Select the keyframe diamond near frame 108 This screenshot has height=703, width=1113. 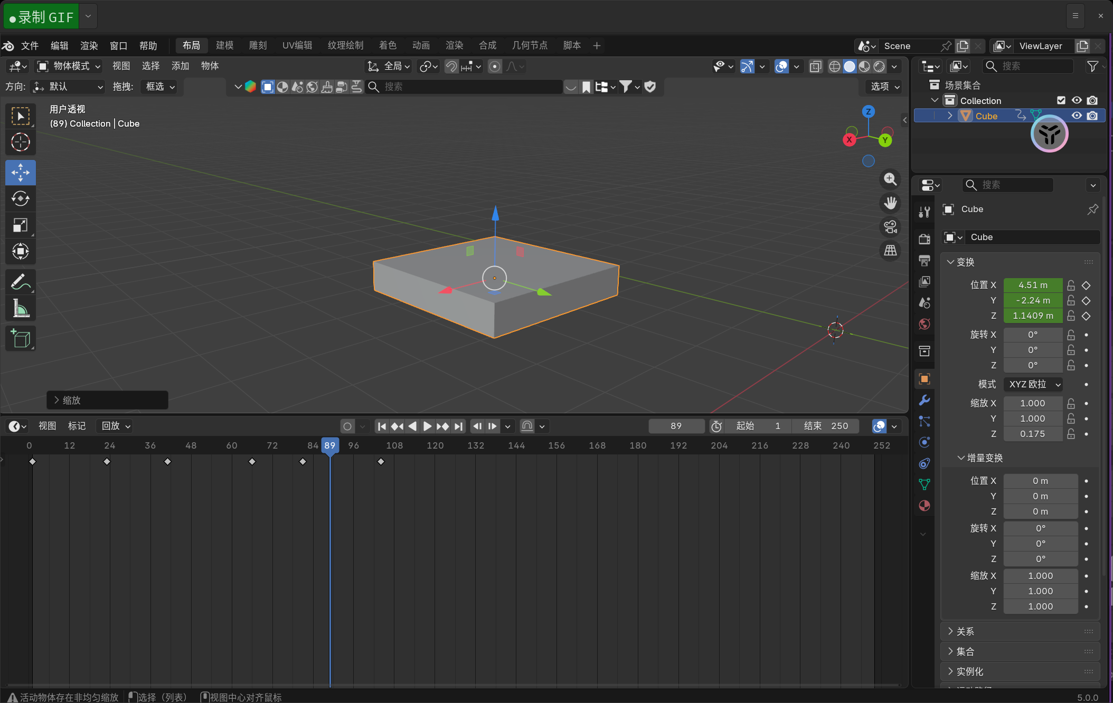pos(381,461)
